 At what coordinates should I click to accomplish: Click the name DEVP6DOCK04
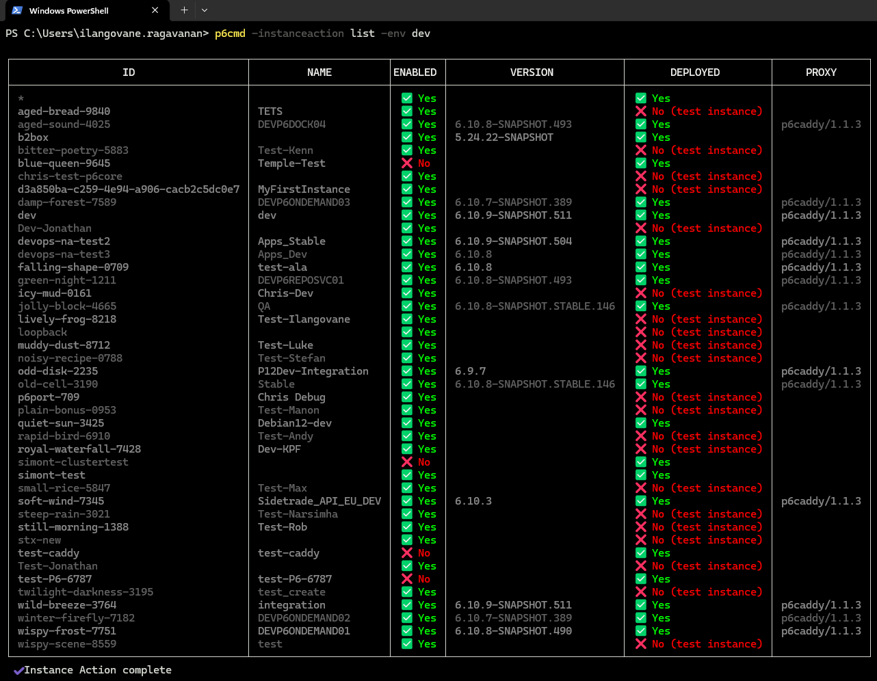[291, 124]
